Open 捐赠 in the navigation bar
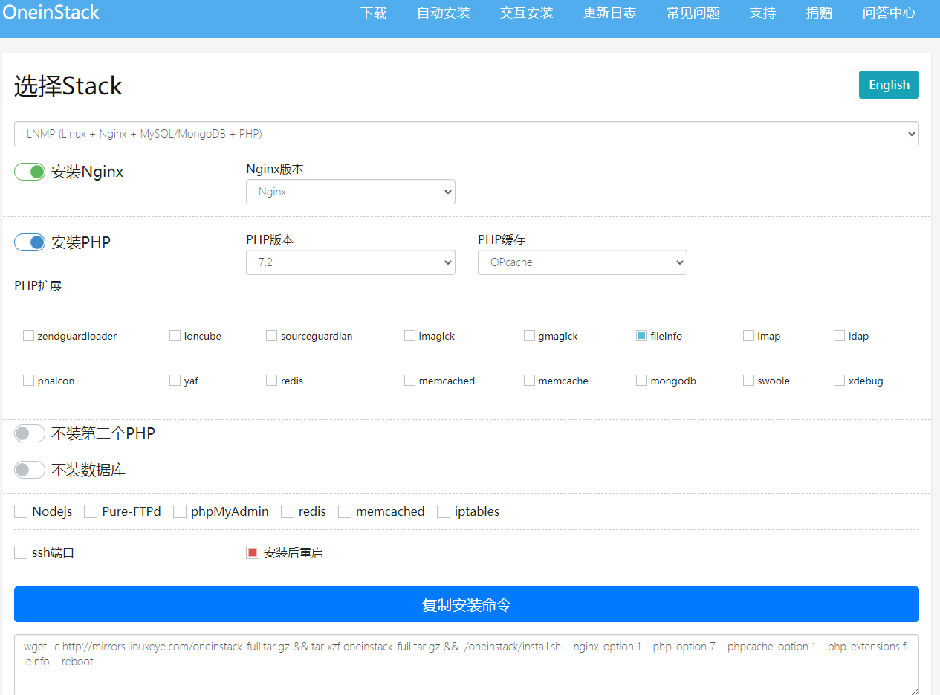Image resolution: width=940 pixels, height=695 pixels. (x=820, y=13)
